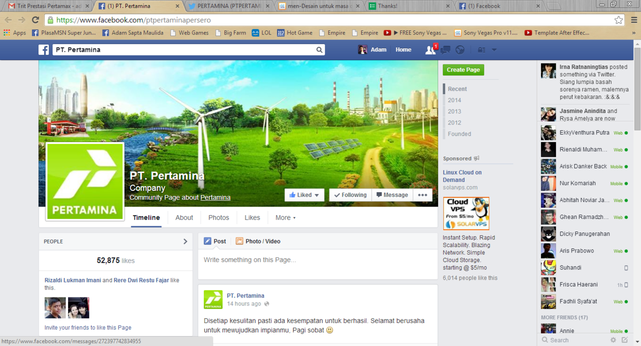The width and height of the screenshot is (641, 346).
Task: Open chat with EkkyVenthura Putra
Action: [x=584, y=133]
